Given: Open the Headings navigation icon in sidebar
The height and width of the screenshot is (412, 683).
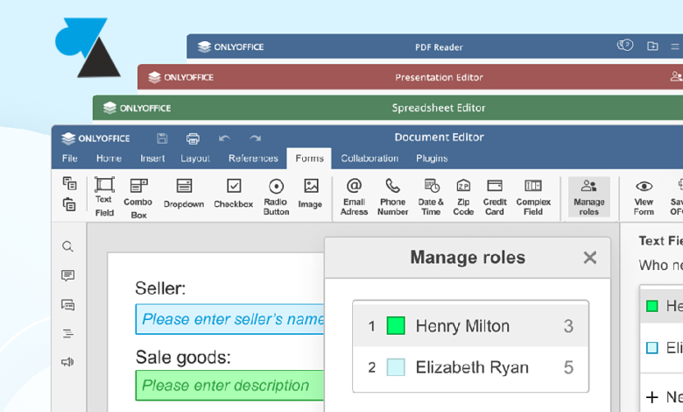Looking at the screenshot, I should point(67,333).
